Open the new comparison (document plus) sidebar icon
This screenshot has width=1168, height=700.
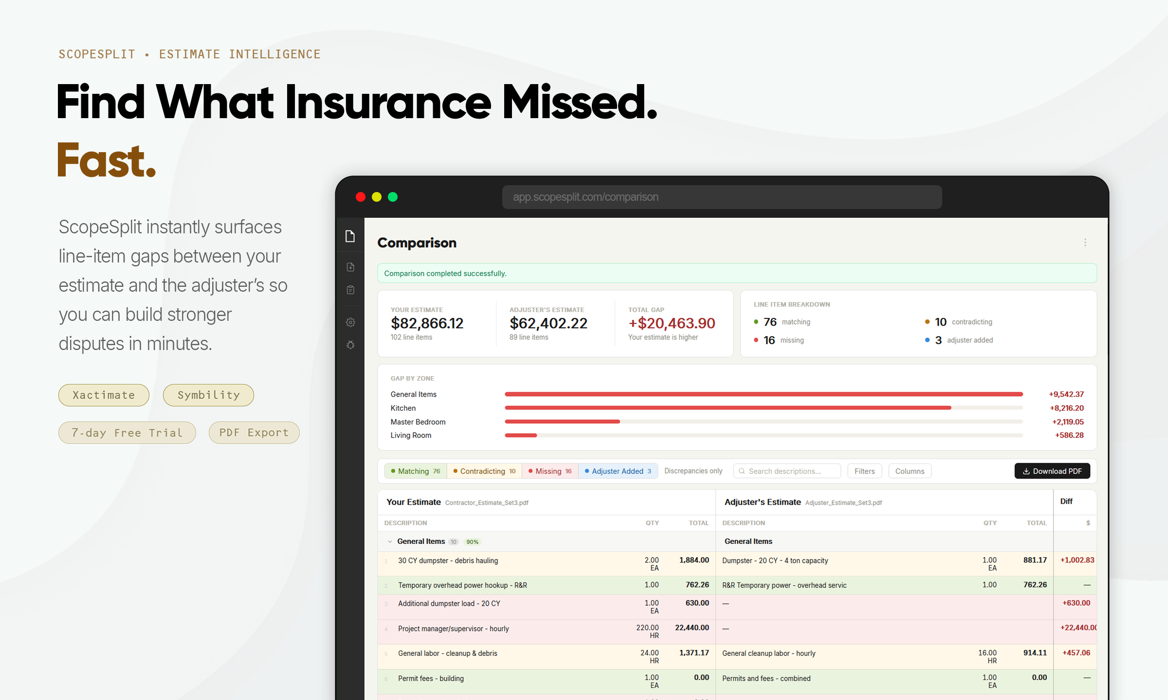point(350,267)
